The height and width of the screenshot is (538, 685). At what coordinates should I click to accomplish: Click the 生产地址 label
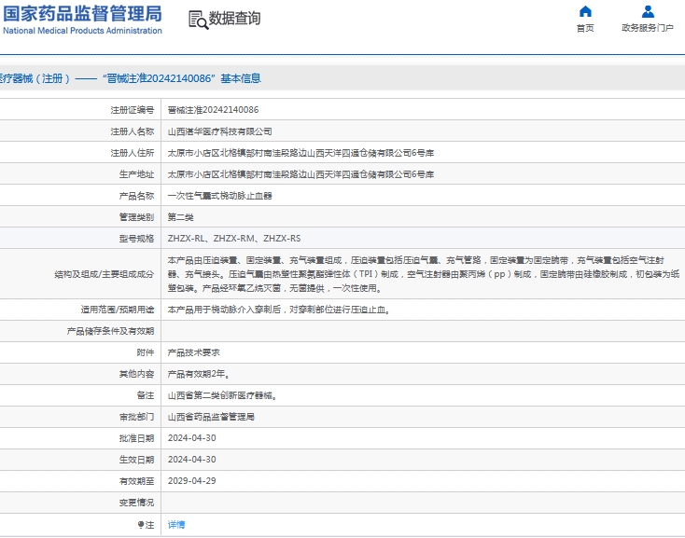137,174
